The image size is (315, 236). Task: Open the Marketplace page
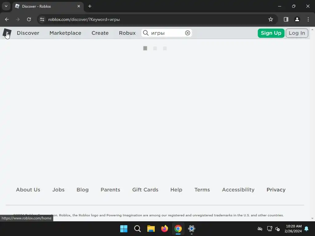[65, 33]
